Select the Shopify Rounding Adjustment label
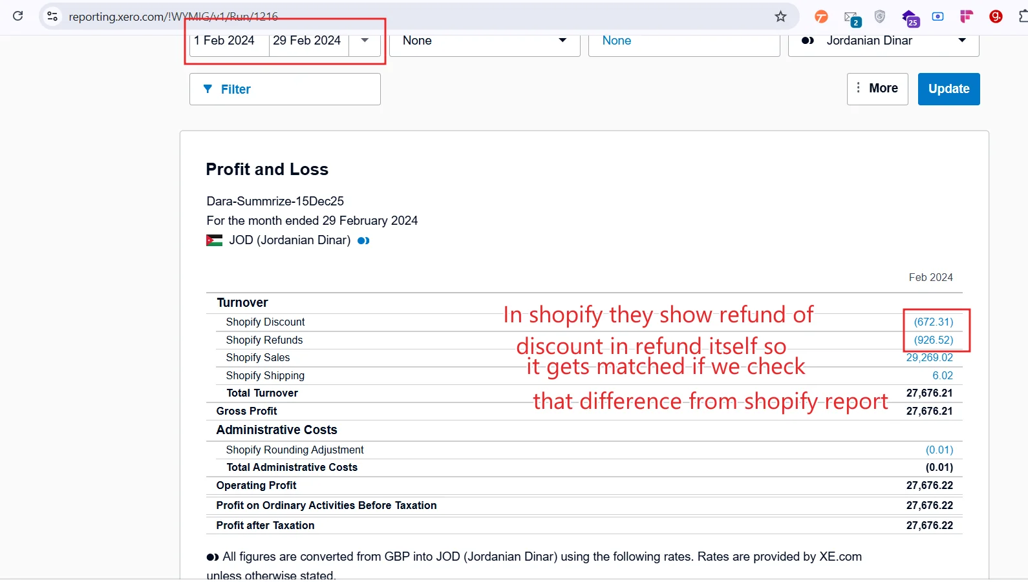The height and width of the screenshot is (582, 1028). tap(295, 450)
